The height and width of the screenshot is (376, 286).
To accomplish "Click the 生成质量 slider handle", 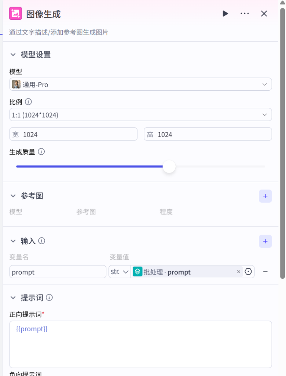I will tap(169, 167).
